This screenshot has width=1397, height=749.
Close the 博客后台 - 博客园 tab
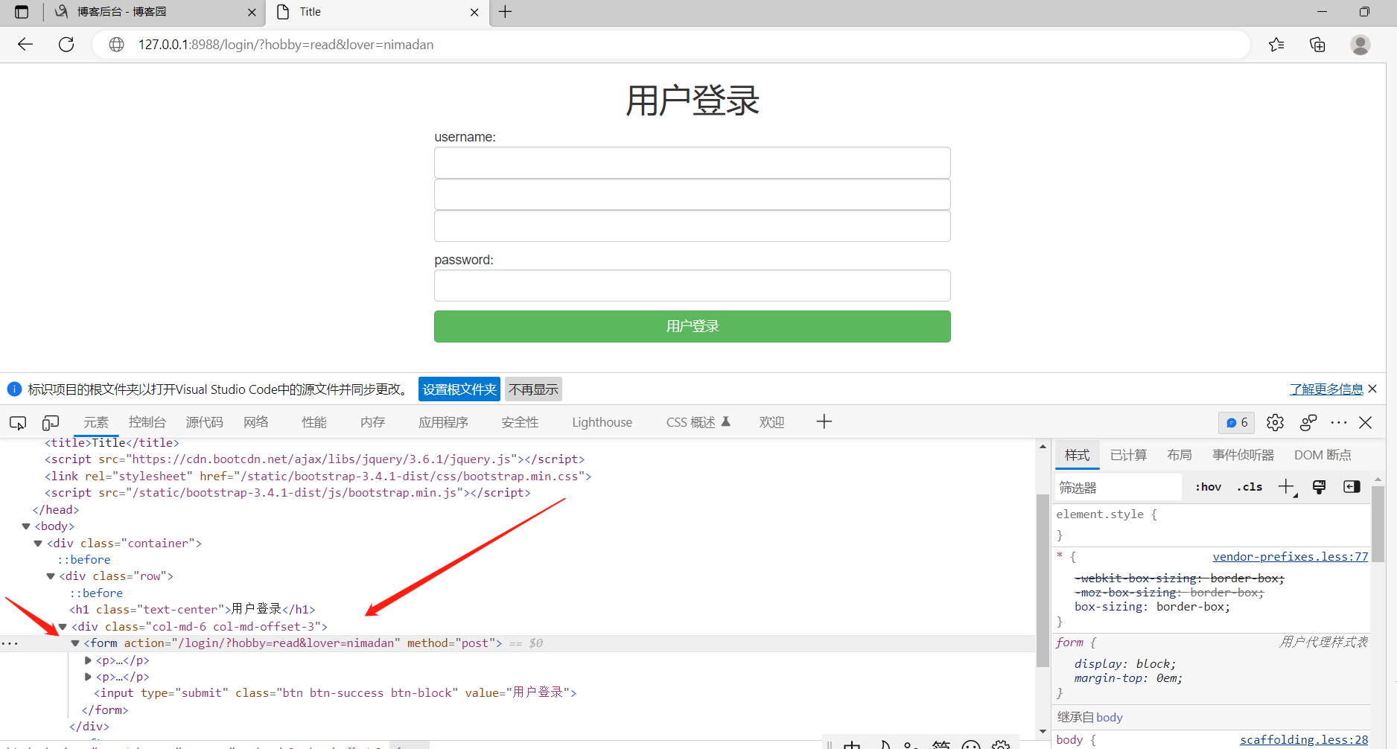(252, 12)
